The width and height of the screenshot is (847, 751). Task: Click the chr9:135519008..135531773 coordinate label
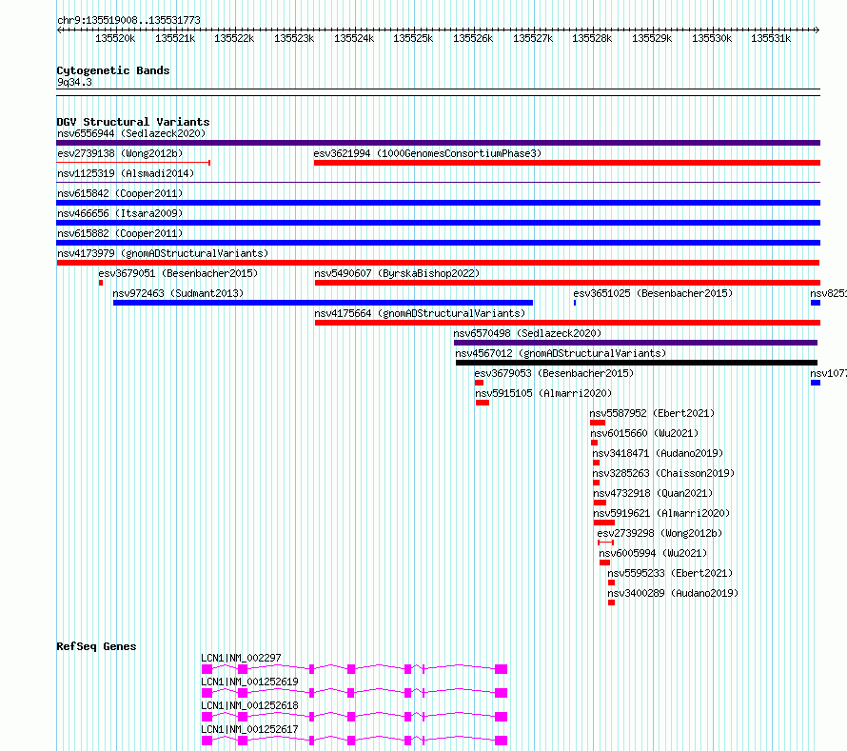click(x=128, y=20)
